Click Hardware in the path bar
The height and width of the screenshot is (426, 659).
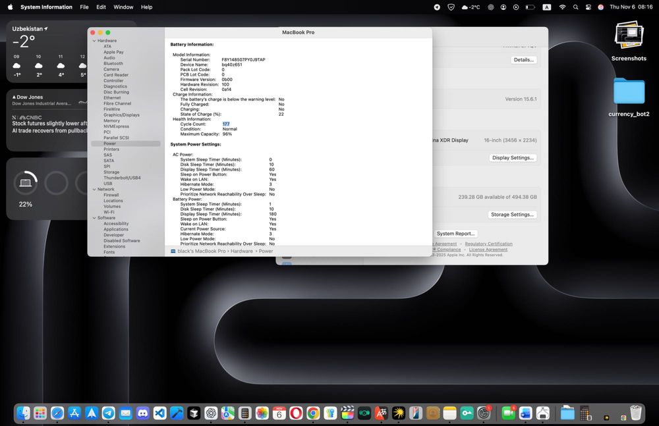[x=242, y=252]
